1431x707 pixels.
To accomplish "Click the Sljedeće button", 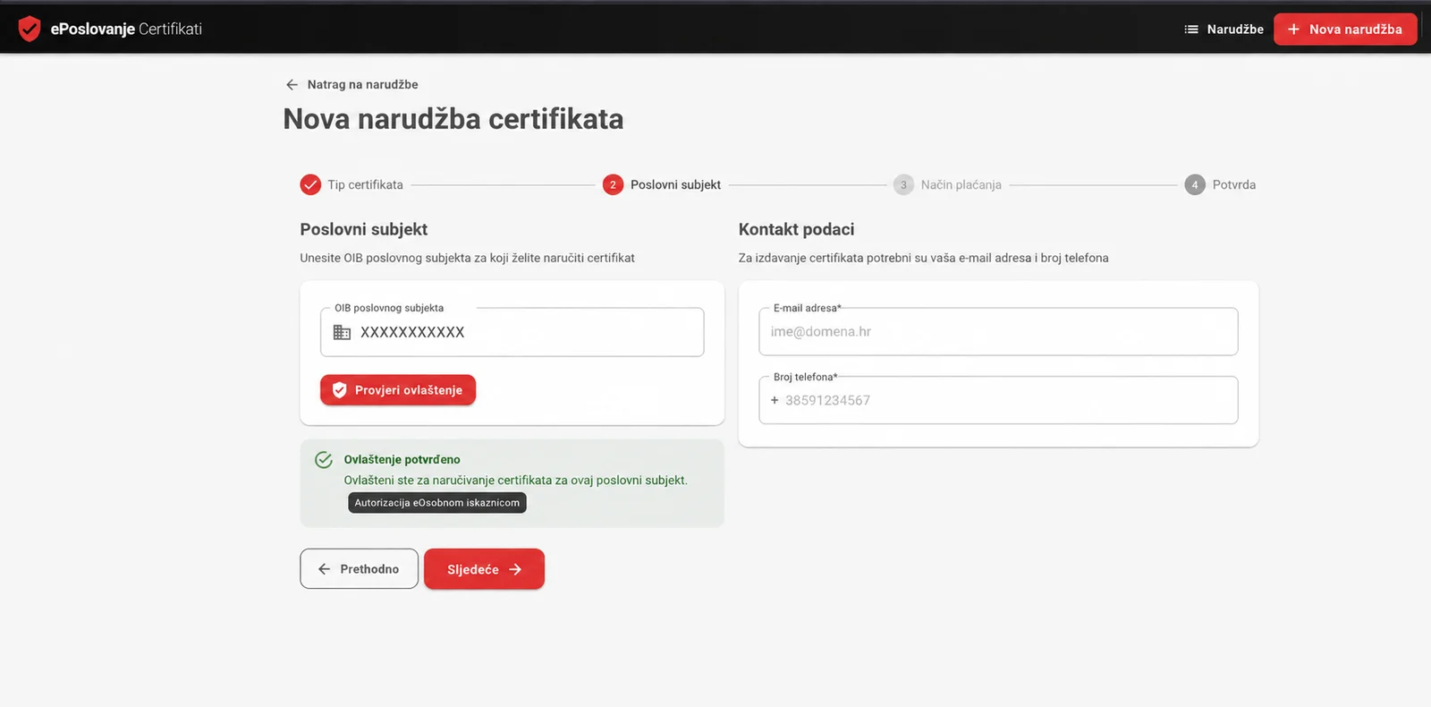I will pos(484,569).
